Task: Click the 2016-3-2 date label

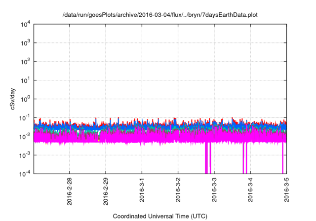Action: click(178, 190)
